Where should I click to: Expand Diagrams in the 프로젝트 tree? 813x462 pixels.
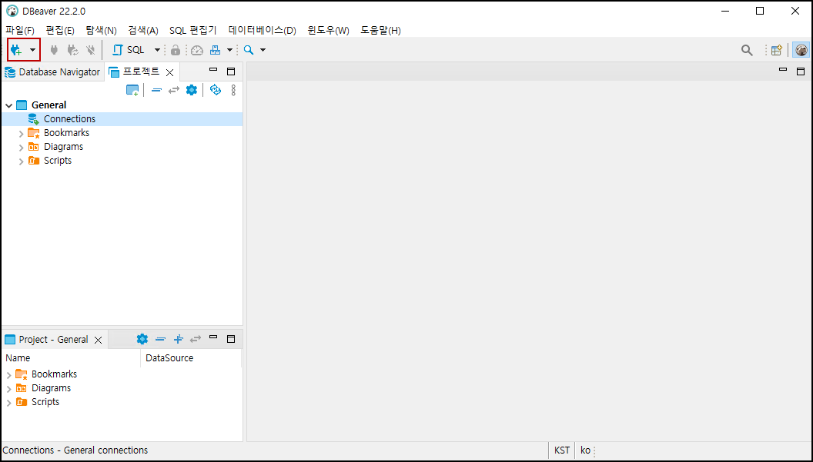[x=22, y=148]
